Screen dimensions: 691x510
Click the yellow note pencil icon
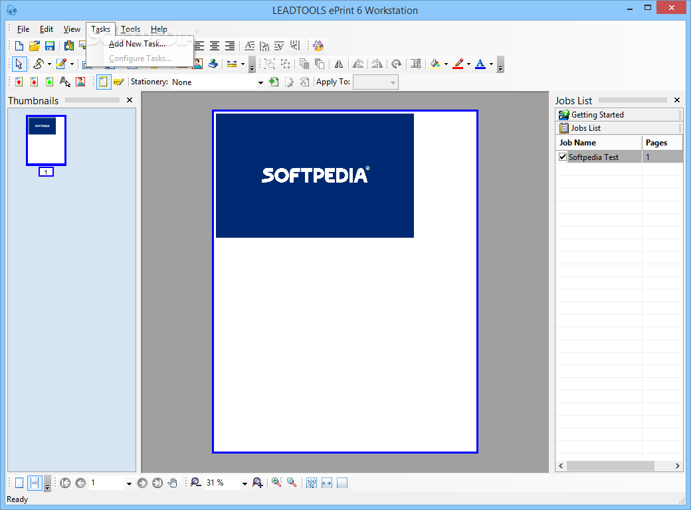pos(118,82)
